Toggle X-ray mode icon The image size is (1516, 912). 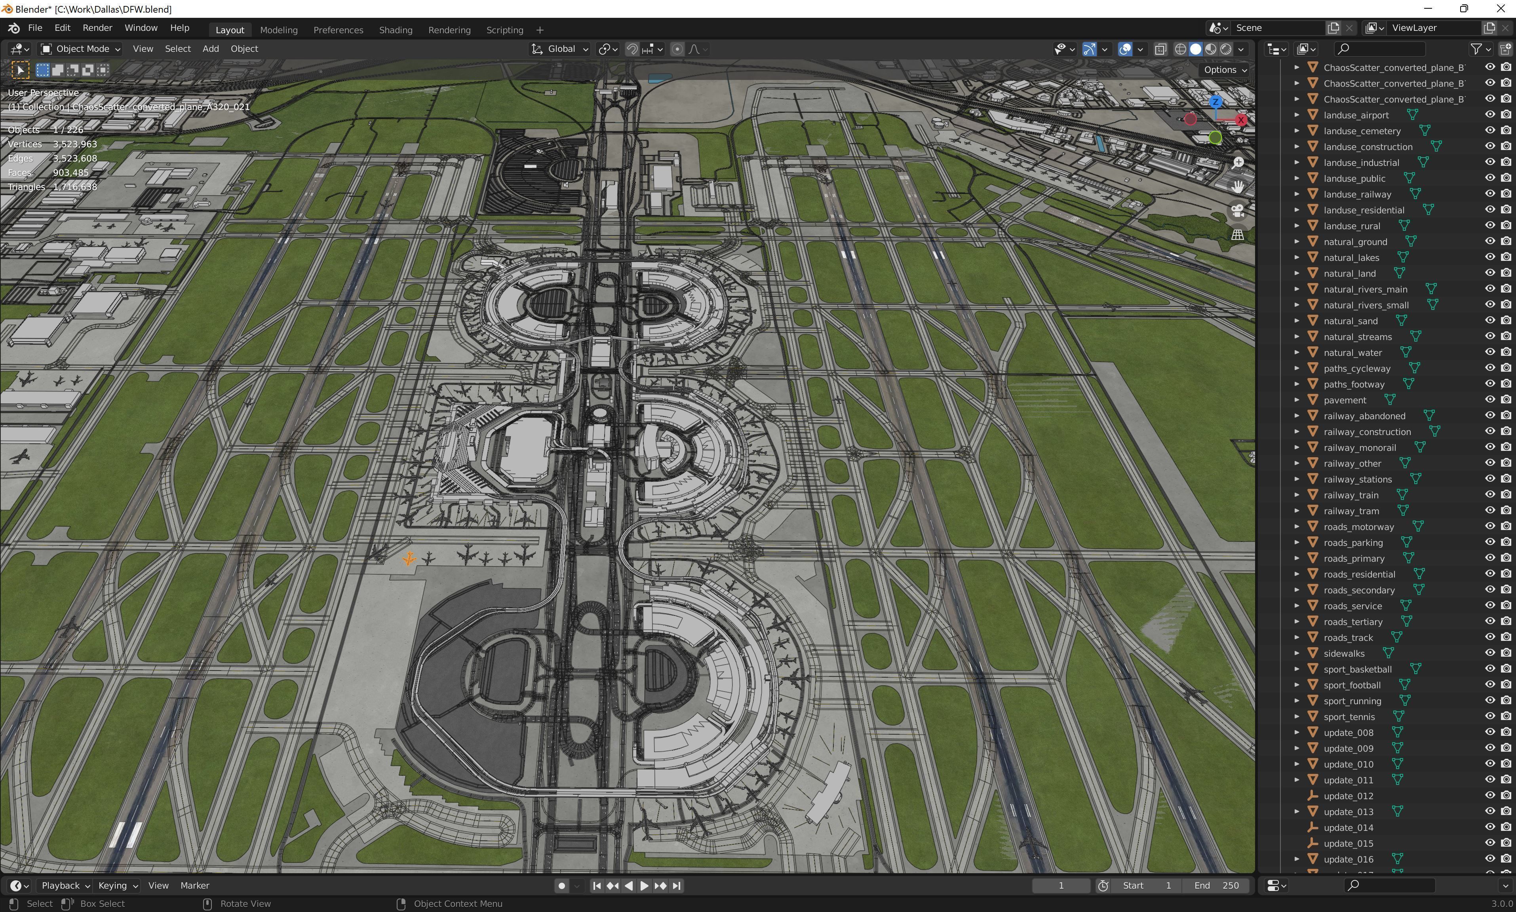tap(1160, 49)
